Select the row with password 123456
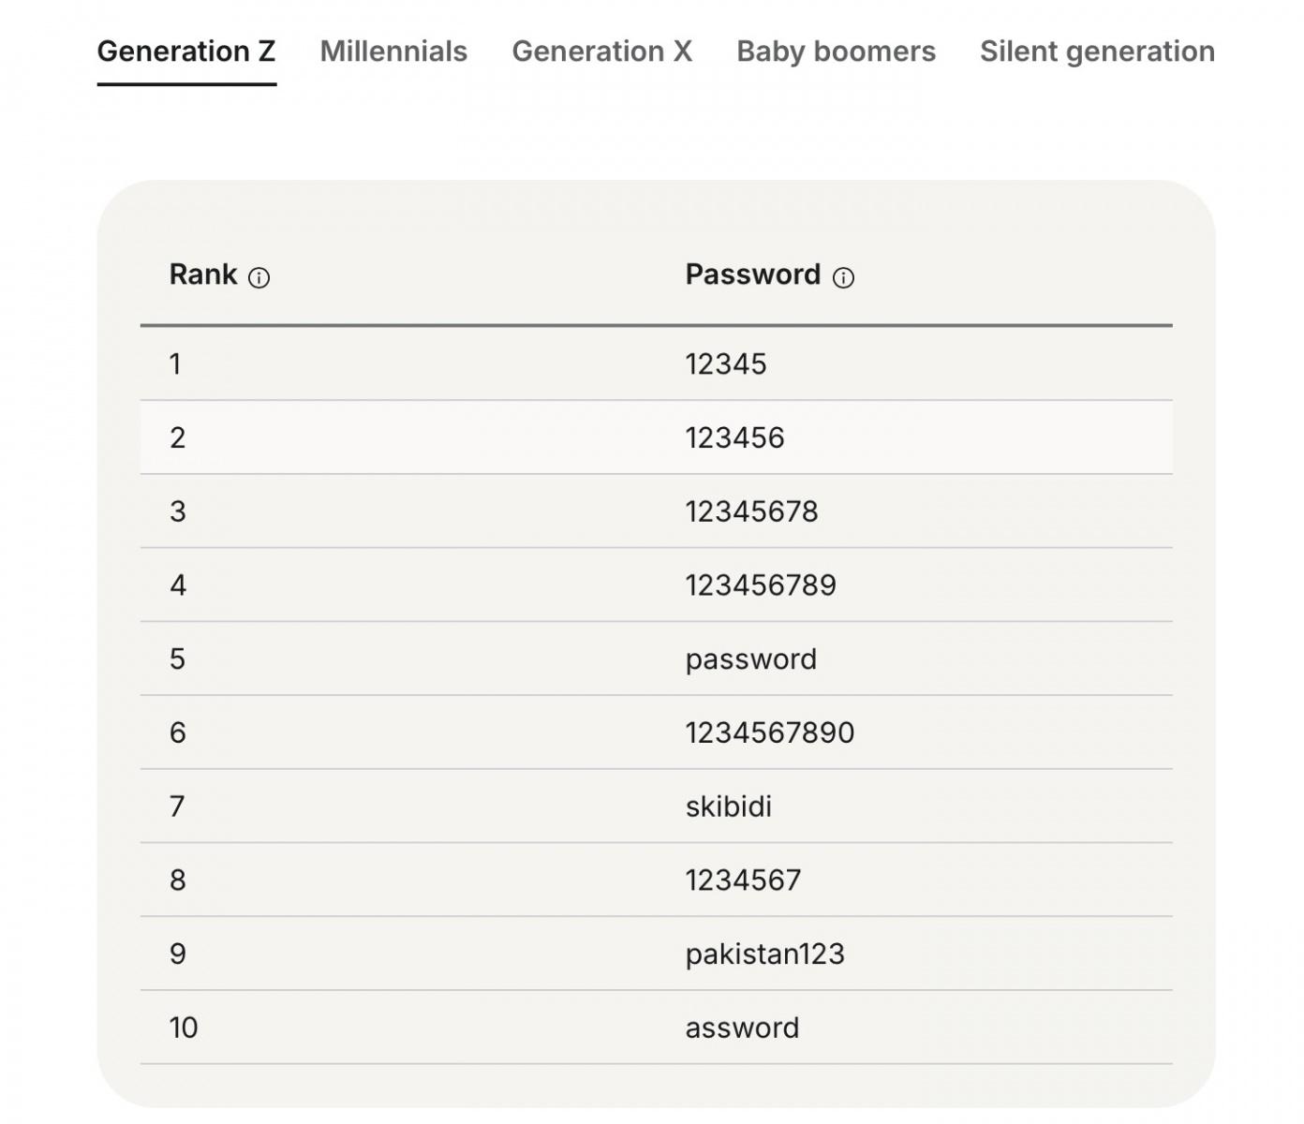1304x1124 pixels. (x=734, y=438)
